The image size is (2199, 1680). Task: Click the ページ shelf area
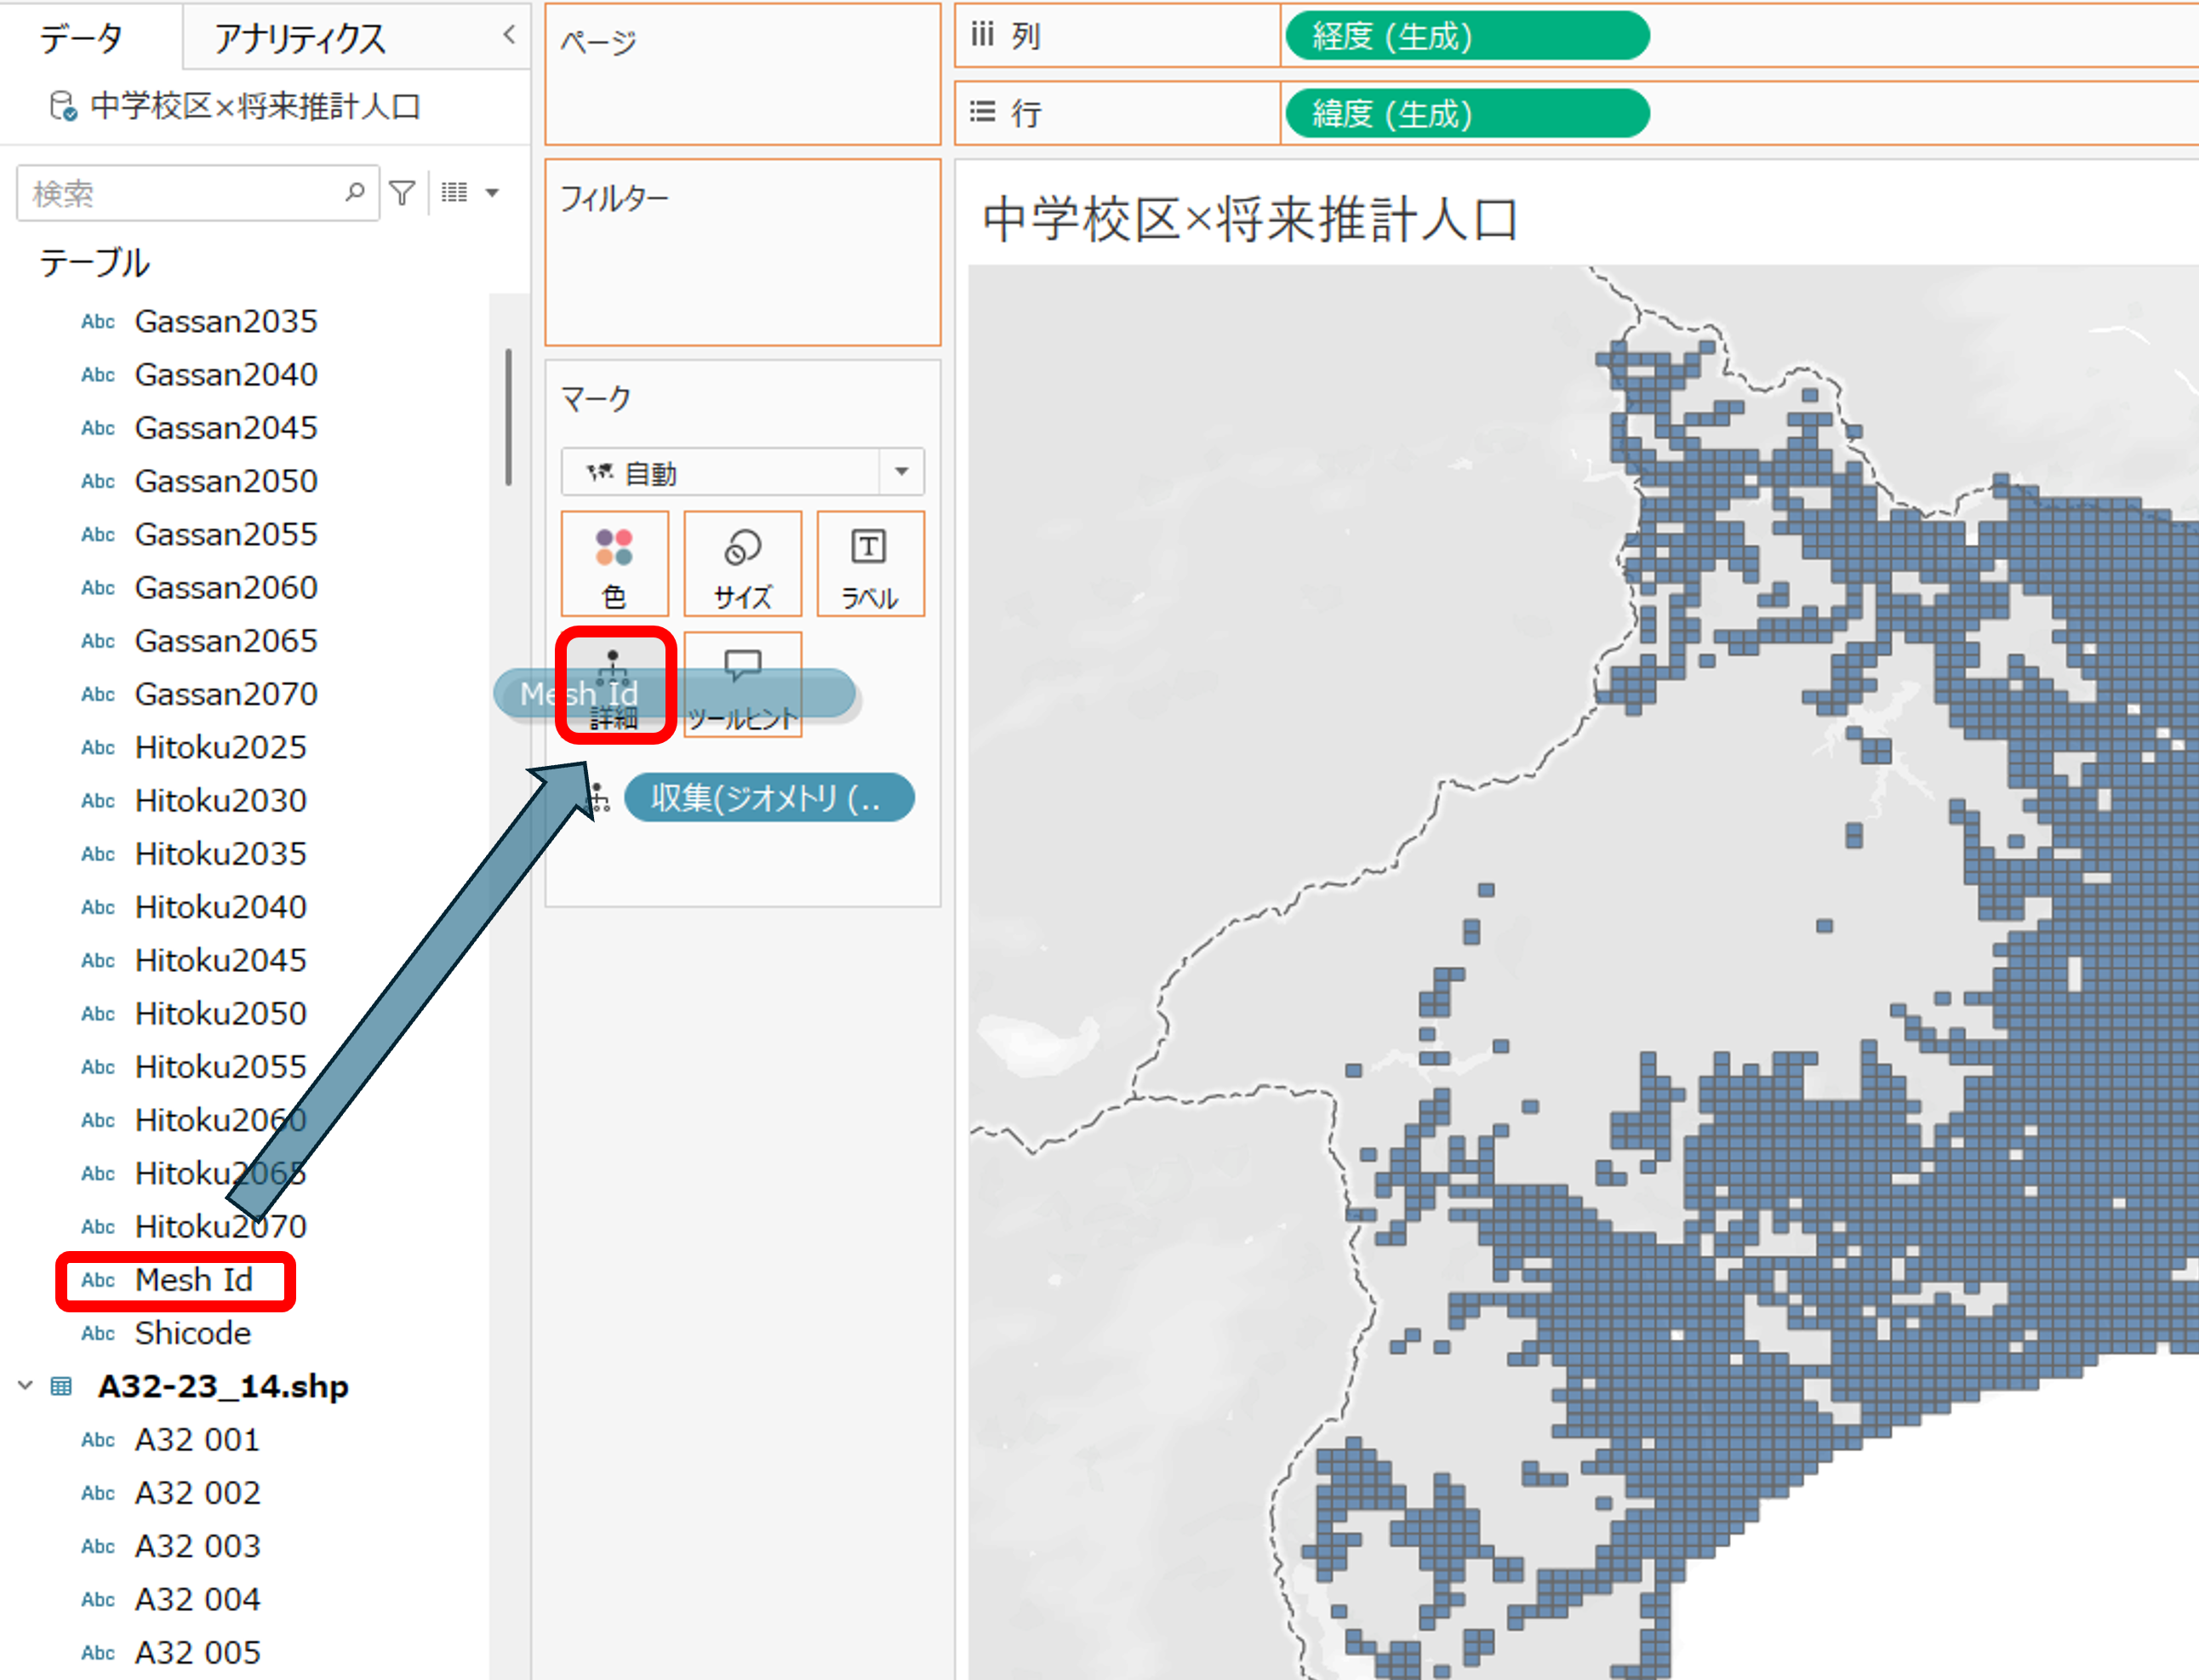tap(742, 74)
